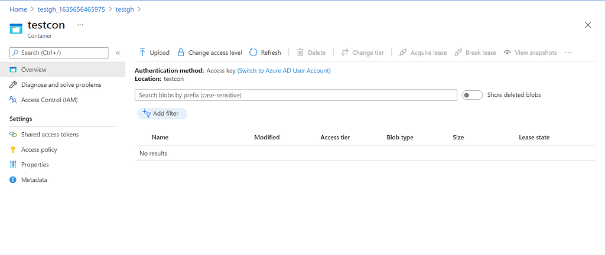605x255 pixels.
Task: Focus the sidebar Search (Ctrl+/) box
Action: coord(59,53)
